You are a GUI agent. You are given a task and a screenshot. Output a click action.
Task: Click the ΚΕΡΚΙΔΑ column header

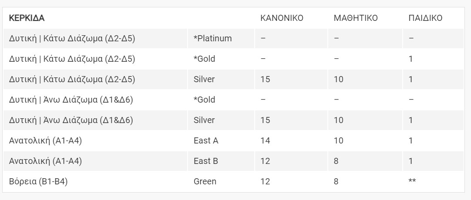[x=27, y=18]
